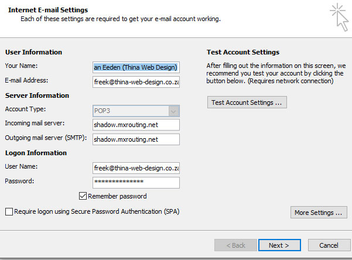Select the Incoming mail server field
Screen dimensions: 352x260
[x=136, y=125]
